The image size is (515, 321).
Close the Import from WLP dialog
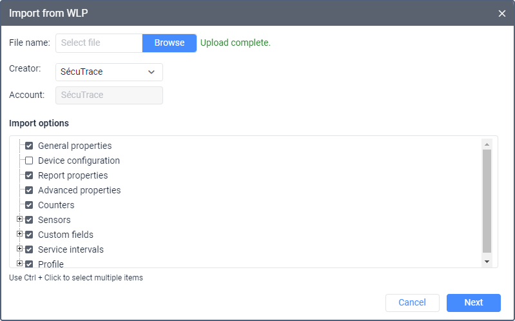502,14
